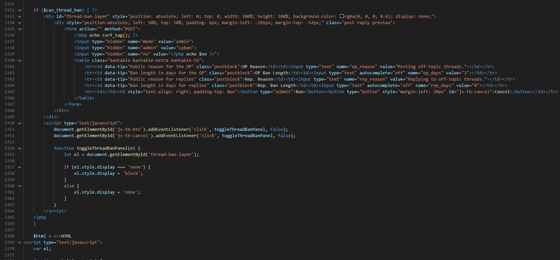Click "Rep. Ban Length" cell text on line 3344
This screenshot has width=560, height=260.
point(277,86)
